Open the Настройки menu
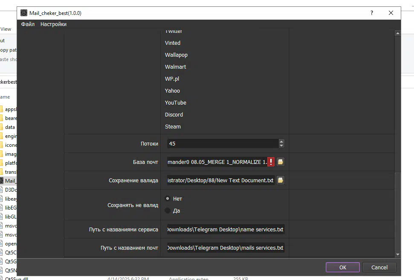The height and width of the screenshot is (280, 414). 53,24
